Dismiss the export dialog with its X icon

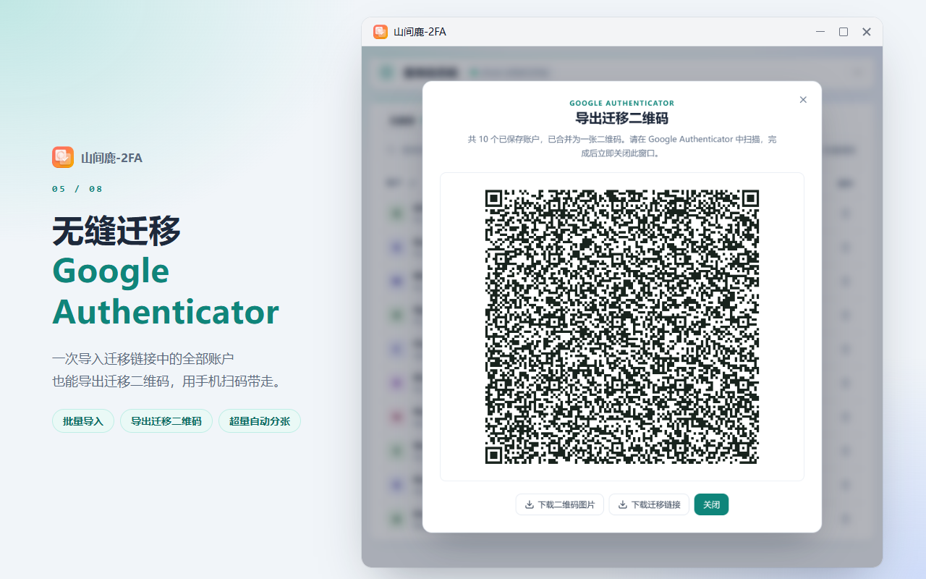803,100
